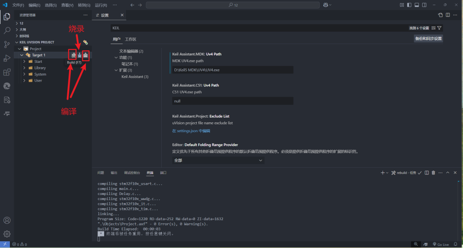Viewport: 463px width, 248px height.
Task: Open the Explorer view in activity bar
Action: point(7,17)
